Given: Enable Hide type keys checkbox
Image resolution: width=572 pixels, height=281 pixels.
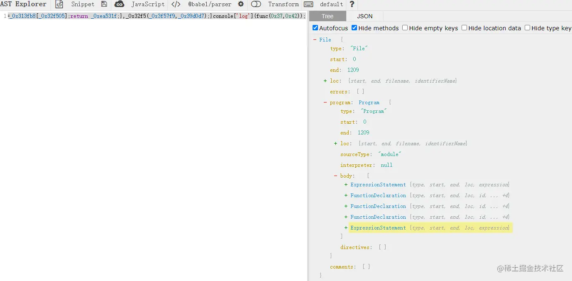Looking at the screenshot, I should point(527,28).
